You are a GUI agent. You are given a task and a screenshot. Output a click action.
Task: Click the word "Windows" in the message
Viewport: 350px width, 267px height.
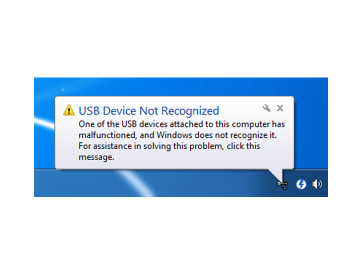pyautogui.click(x=174, y=135)
